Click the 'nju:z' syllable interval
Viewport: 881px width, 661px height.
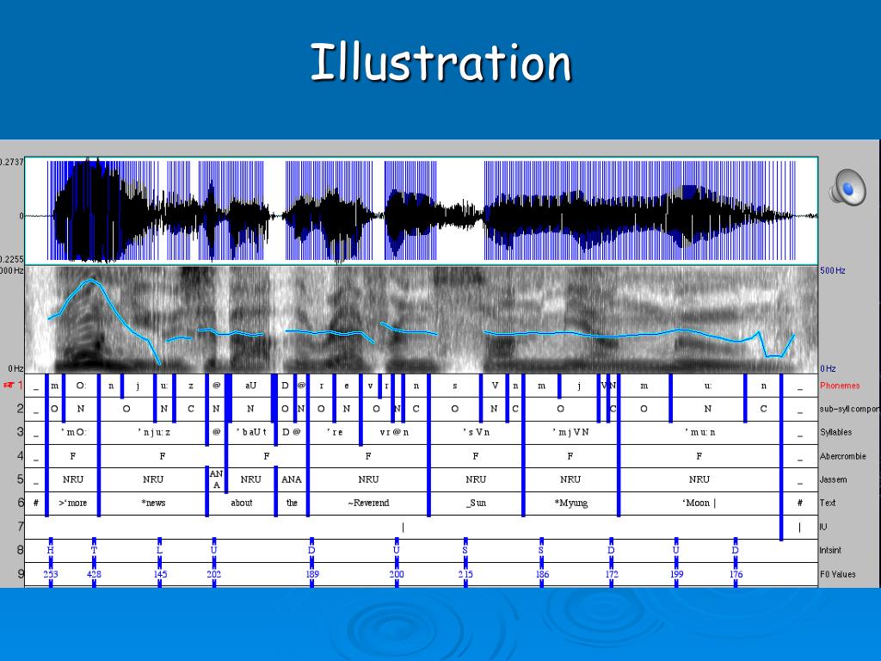point(153,432)
